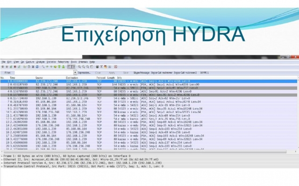Screen dimensions: 299x186
Task: Click inside the Filter input field
Action: [44, 73]
